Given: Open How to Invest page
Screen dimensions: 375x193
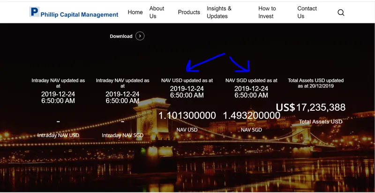Looking at the screenshot, I should coord(267,12).
